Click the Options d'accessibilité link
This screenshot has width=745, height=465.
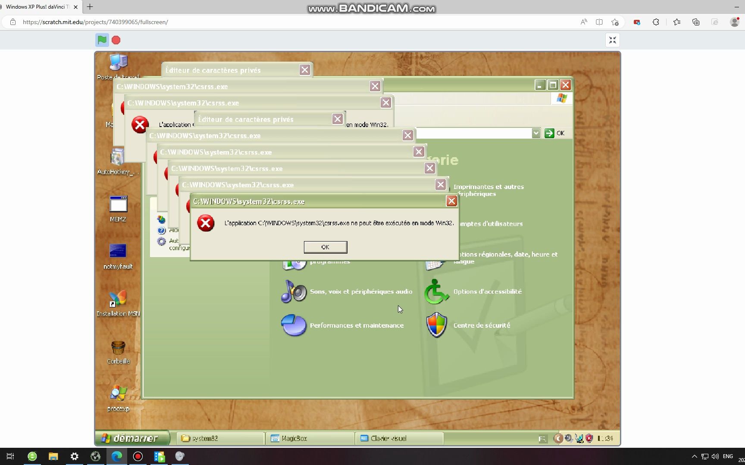tap(487, 291)
